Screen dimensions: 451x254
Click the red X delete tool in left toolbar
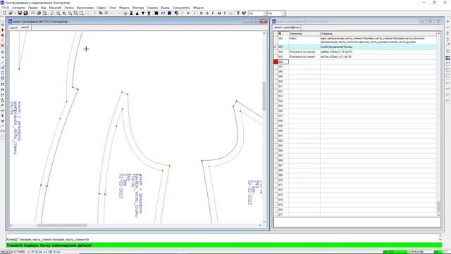[x=3, y=45]
